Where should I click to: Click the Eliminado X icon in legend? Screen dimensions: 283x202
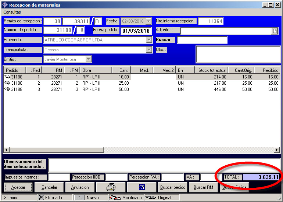[42, 198]
